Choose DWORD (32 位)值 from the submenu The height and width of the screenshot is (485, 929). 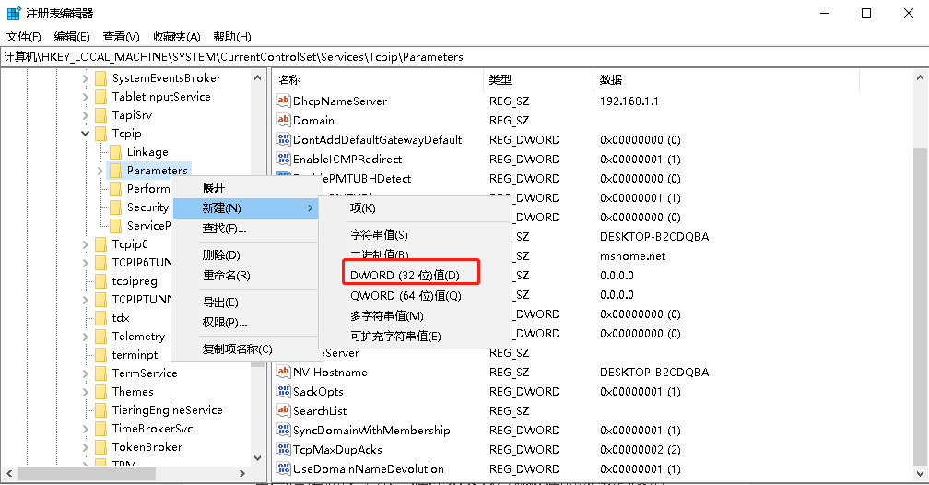(404, 276)
